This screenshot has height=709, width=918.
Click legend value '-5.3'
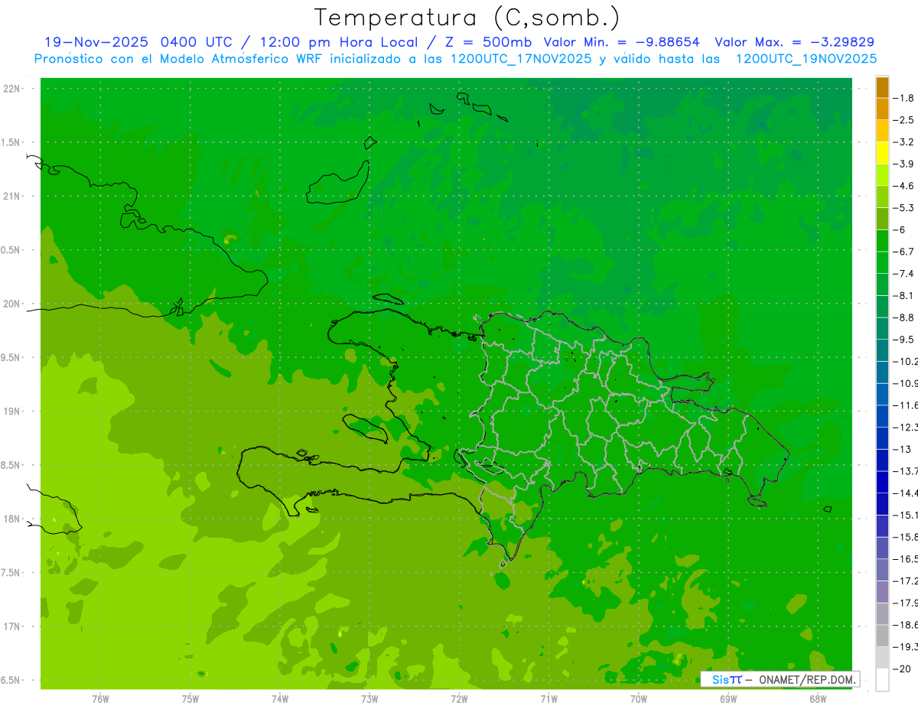905,207
